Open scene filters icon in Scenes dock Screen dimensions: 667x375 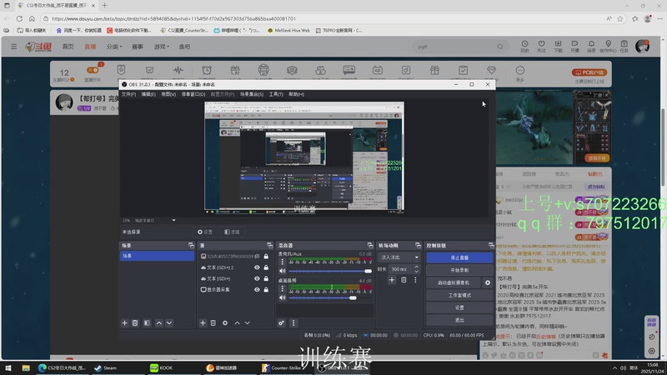tap(147, 323)
